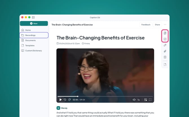Viewport: 189px width, 117px height.
Task: Skip forward using the forward icon
Action: (x=70, y=100)
